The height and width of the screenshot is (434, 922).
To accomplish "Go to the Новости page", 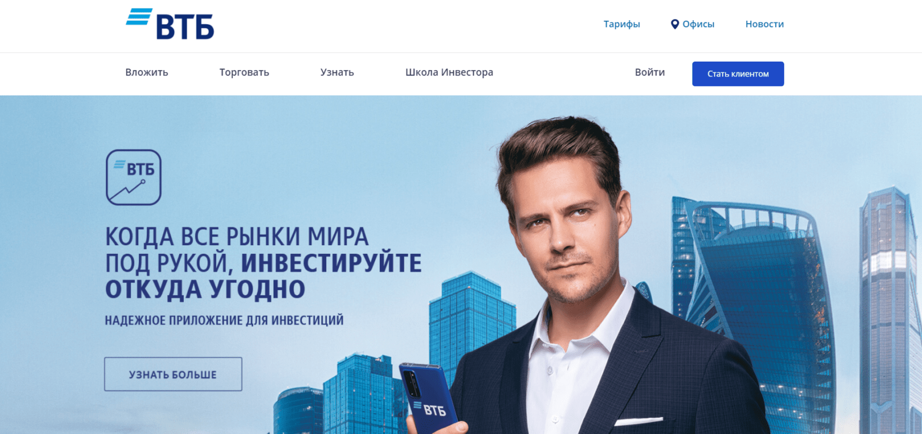I will pyautogui.click(x=765, y=24).
